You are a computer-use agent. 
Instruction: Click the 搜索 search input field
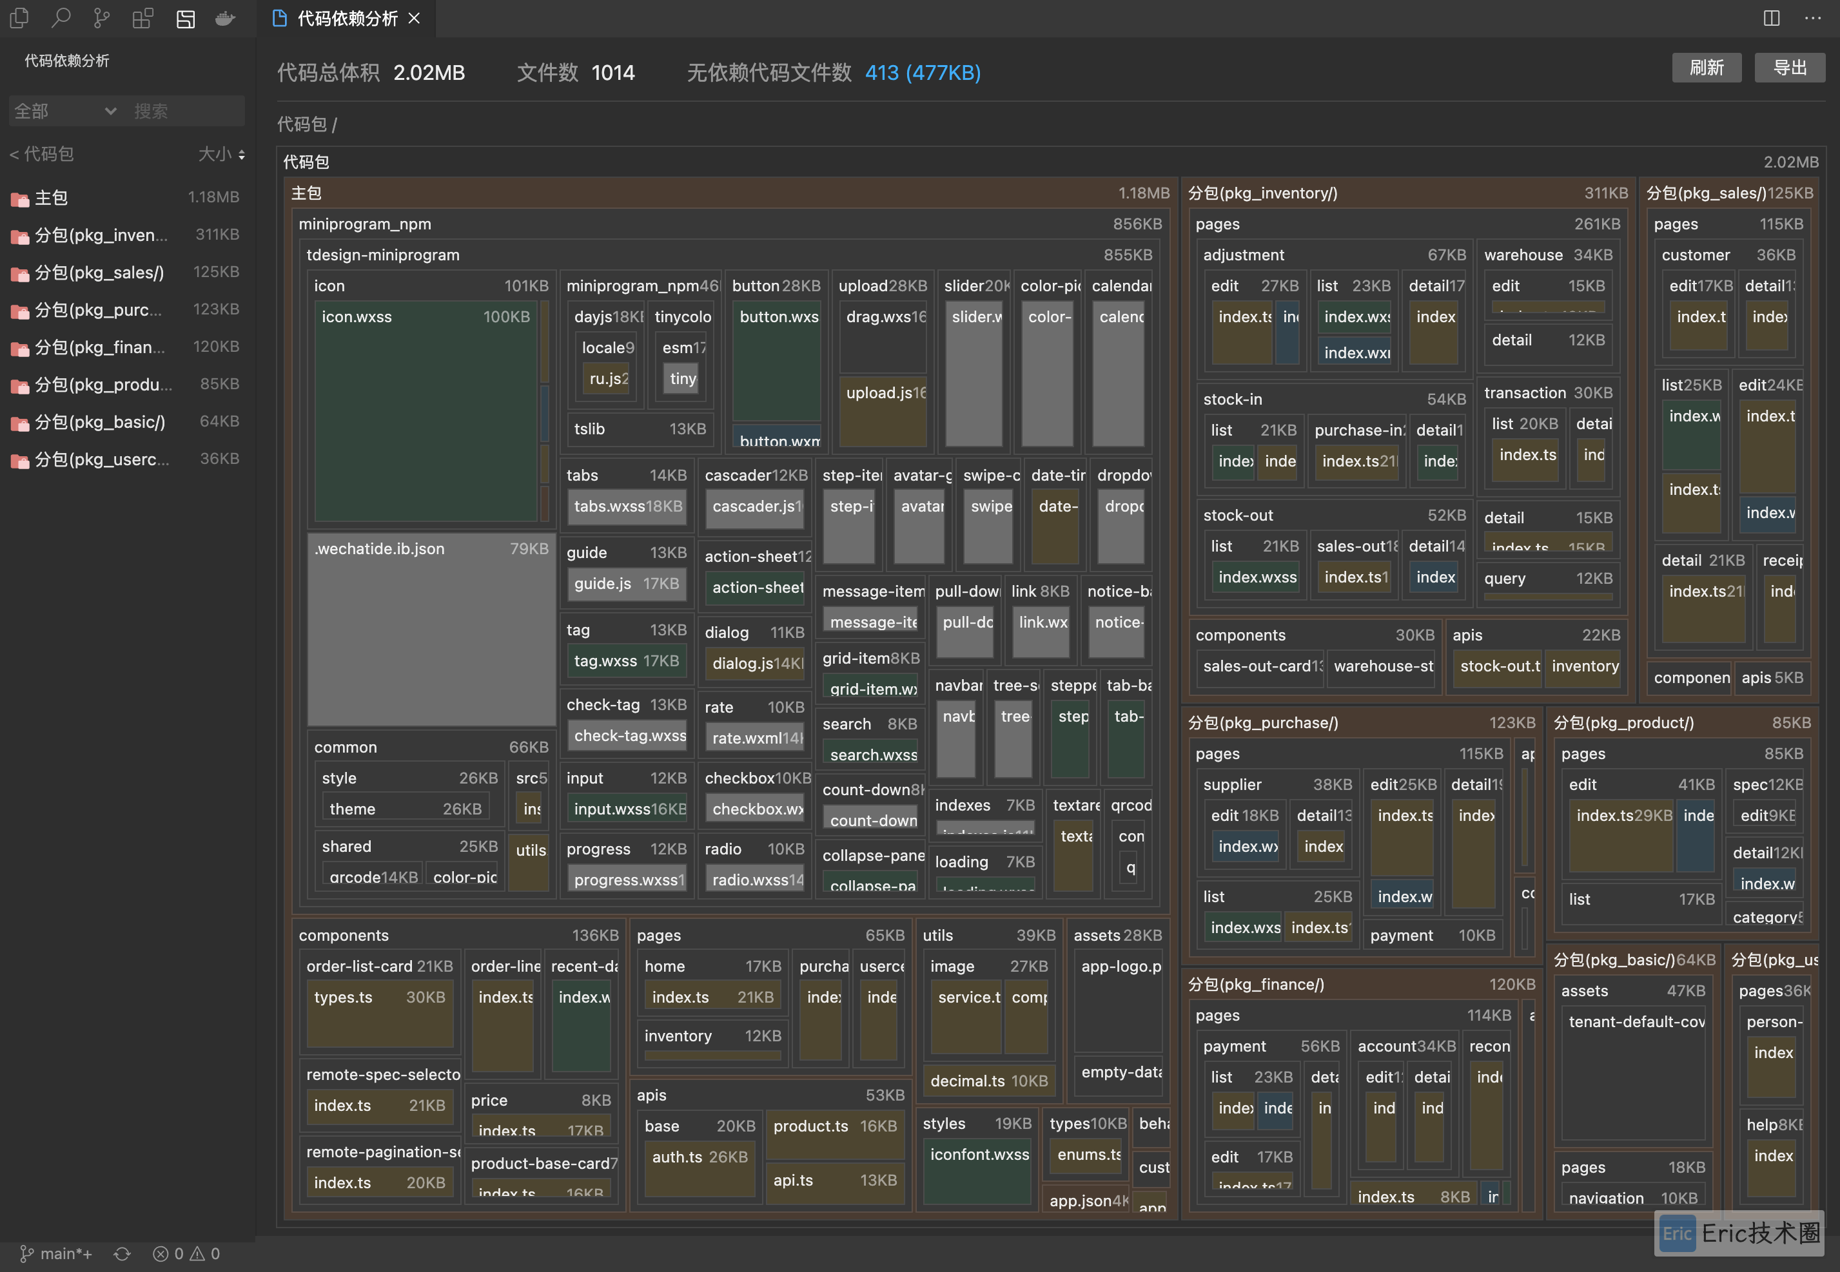[183, 111]
